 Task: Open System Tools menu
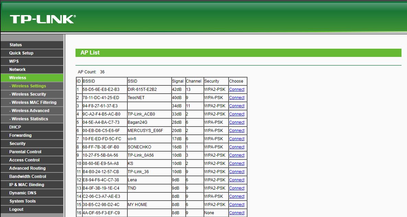32,201
